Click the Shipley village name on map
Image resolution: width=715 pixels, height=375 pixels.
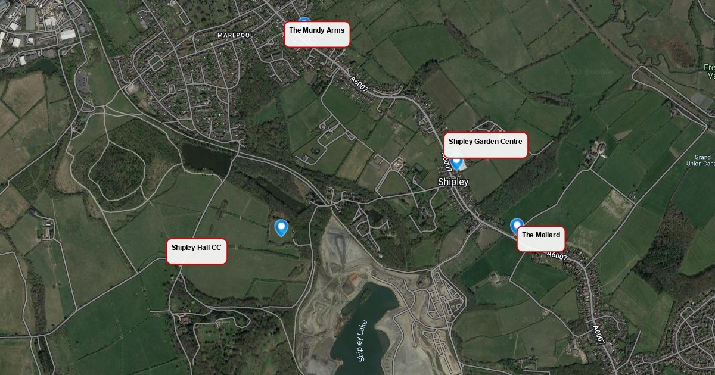click(453, 181)
